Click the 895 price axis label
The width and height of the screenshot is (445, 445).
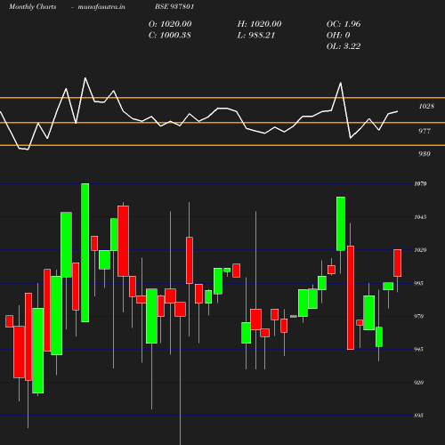418,416
